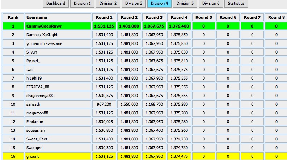
Task: Switch to Division 2 tab
Action: click(108, 4)
